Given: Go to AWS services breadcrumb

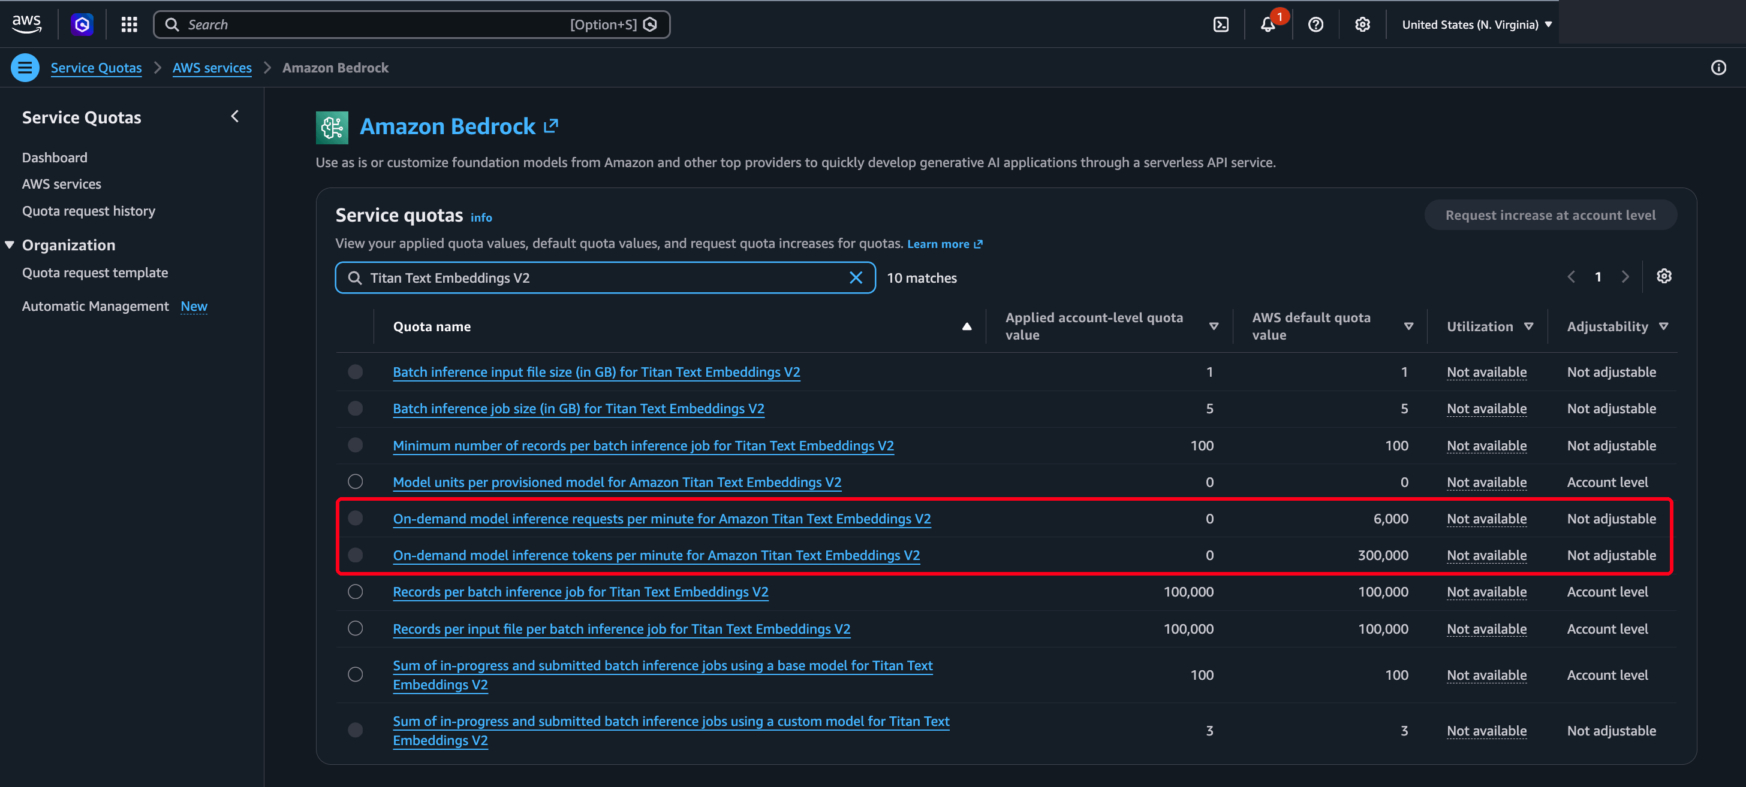Looking at the screenshot, I should (212, 68).
